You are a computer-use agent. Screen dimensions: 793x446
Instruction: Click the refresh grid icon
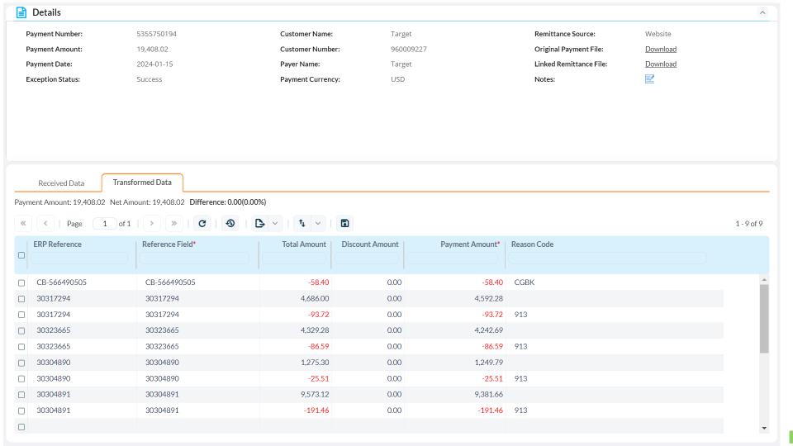(203, 224)
